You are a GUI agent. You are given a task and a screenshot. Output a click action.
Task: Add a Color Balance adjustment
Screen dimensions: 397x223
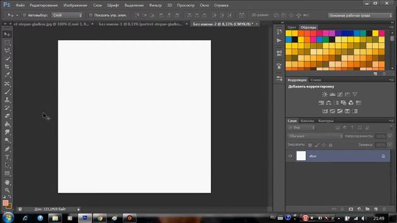(329, 103)
